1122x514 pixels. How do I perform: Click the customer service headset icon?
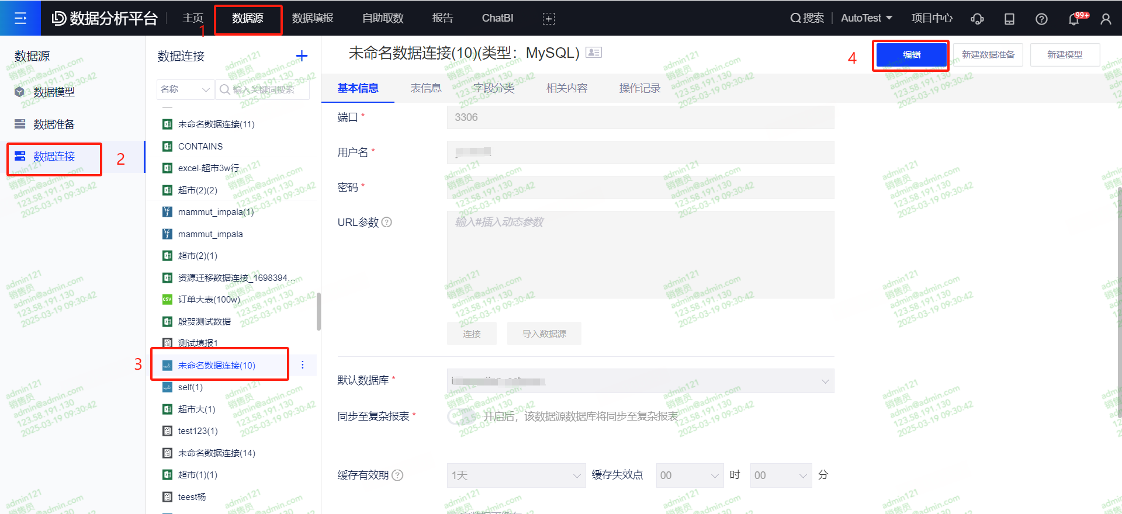point(977,19)
